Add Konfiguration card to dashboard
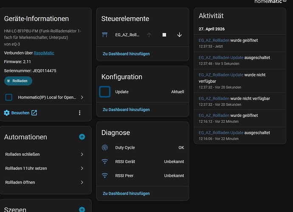Image resolution: width=293 pixels, height=212 pixels. 126,110
